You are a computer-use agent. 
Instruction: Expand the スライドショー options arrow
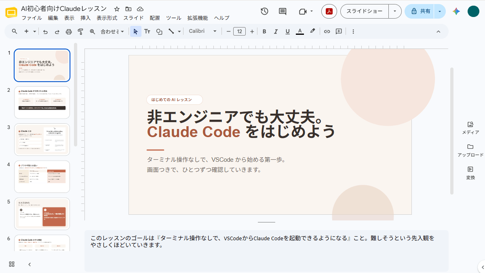point(395,11)
